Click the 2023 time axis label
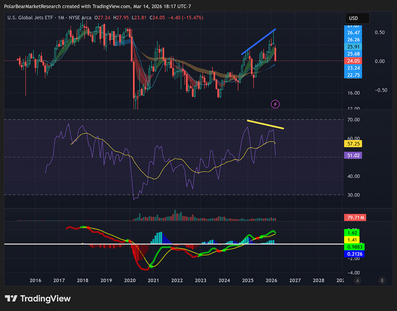The image size is (397, 311). point(201,280)
